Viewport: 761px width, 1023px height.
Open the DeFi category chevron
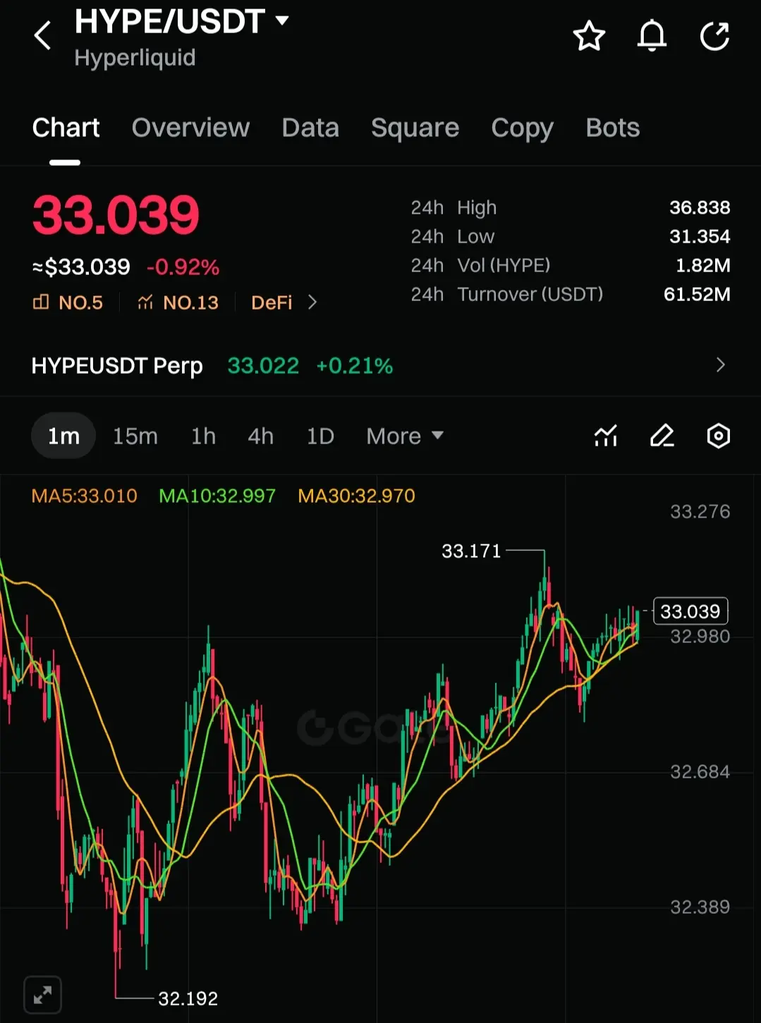312,302
